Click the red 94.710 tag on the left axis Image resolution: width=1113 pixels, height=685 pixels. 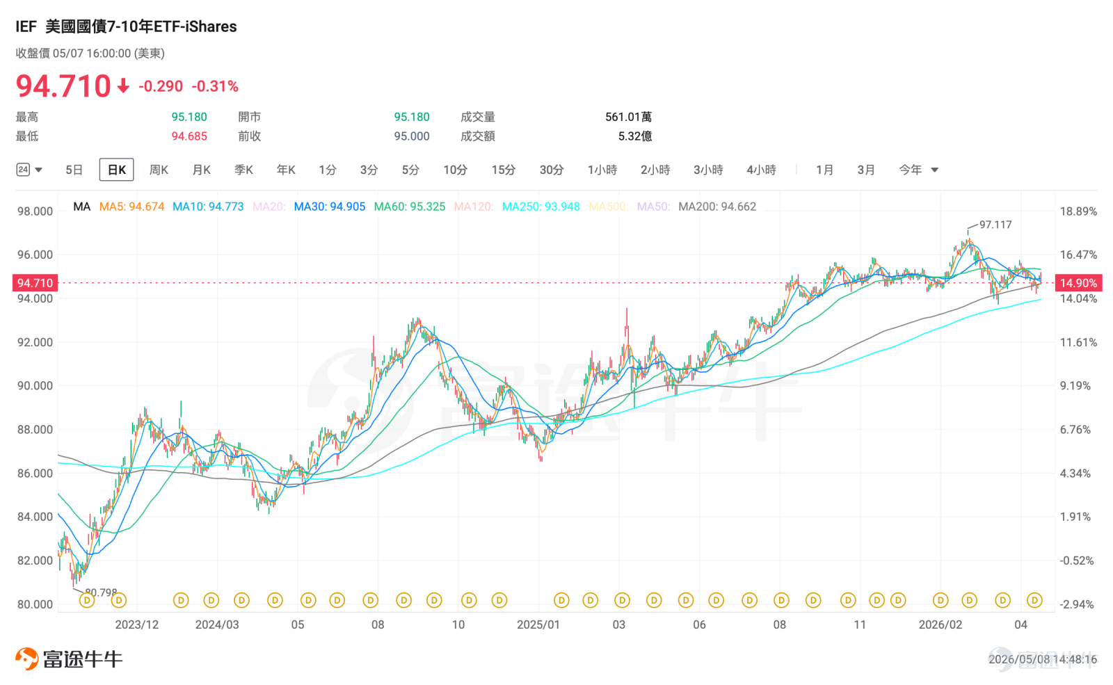(x=35, y=283)
